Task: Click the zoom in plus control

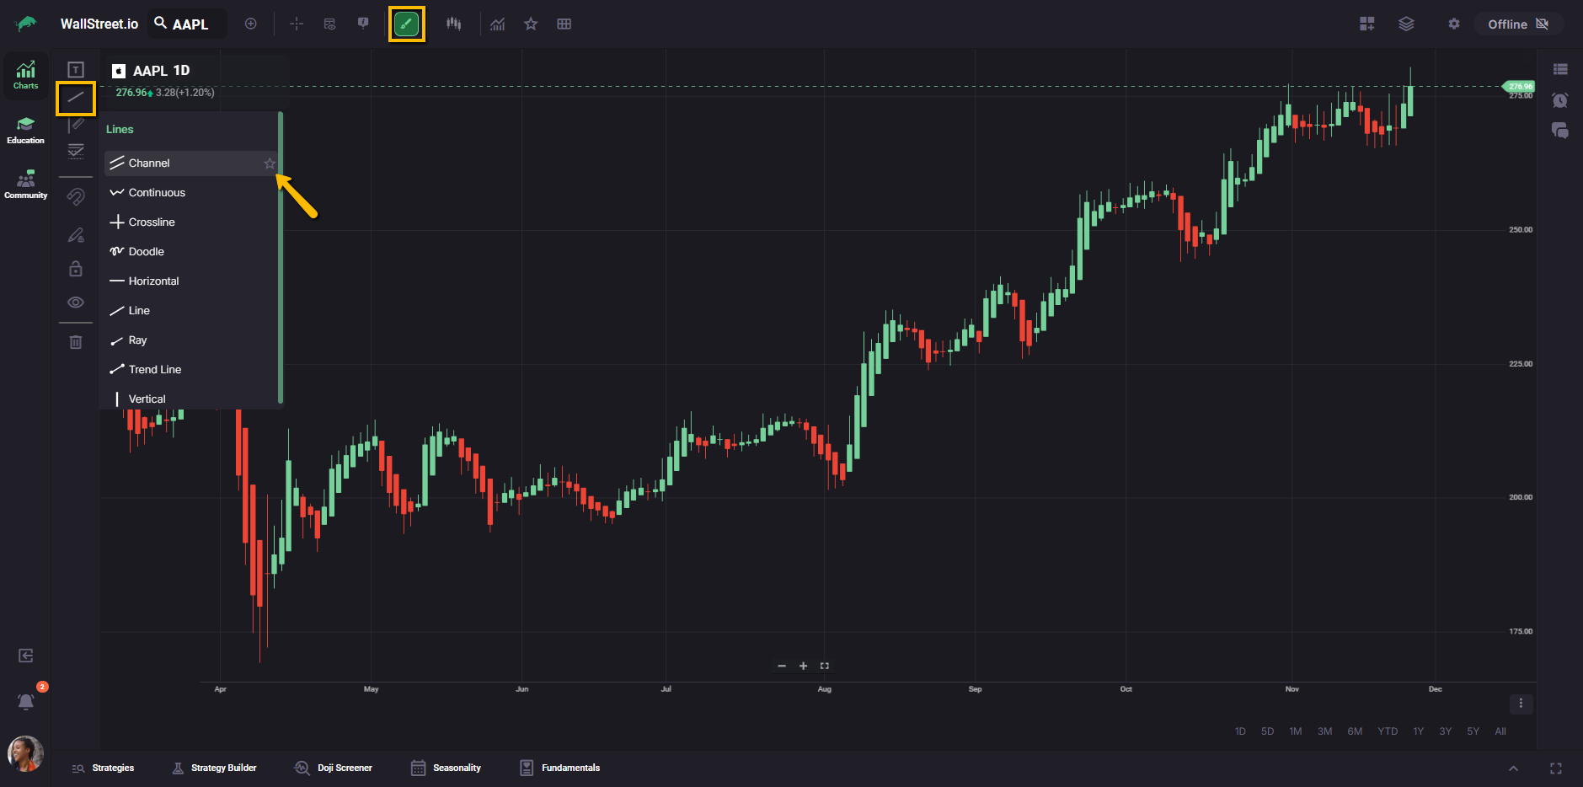Action: pyautogui.click(x=803, y=666)
